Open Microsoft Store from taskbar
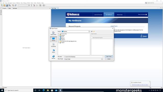 [52, 90]
